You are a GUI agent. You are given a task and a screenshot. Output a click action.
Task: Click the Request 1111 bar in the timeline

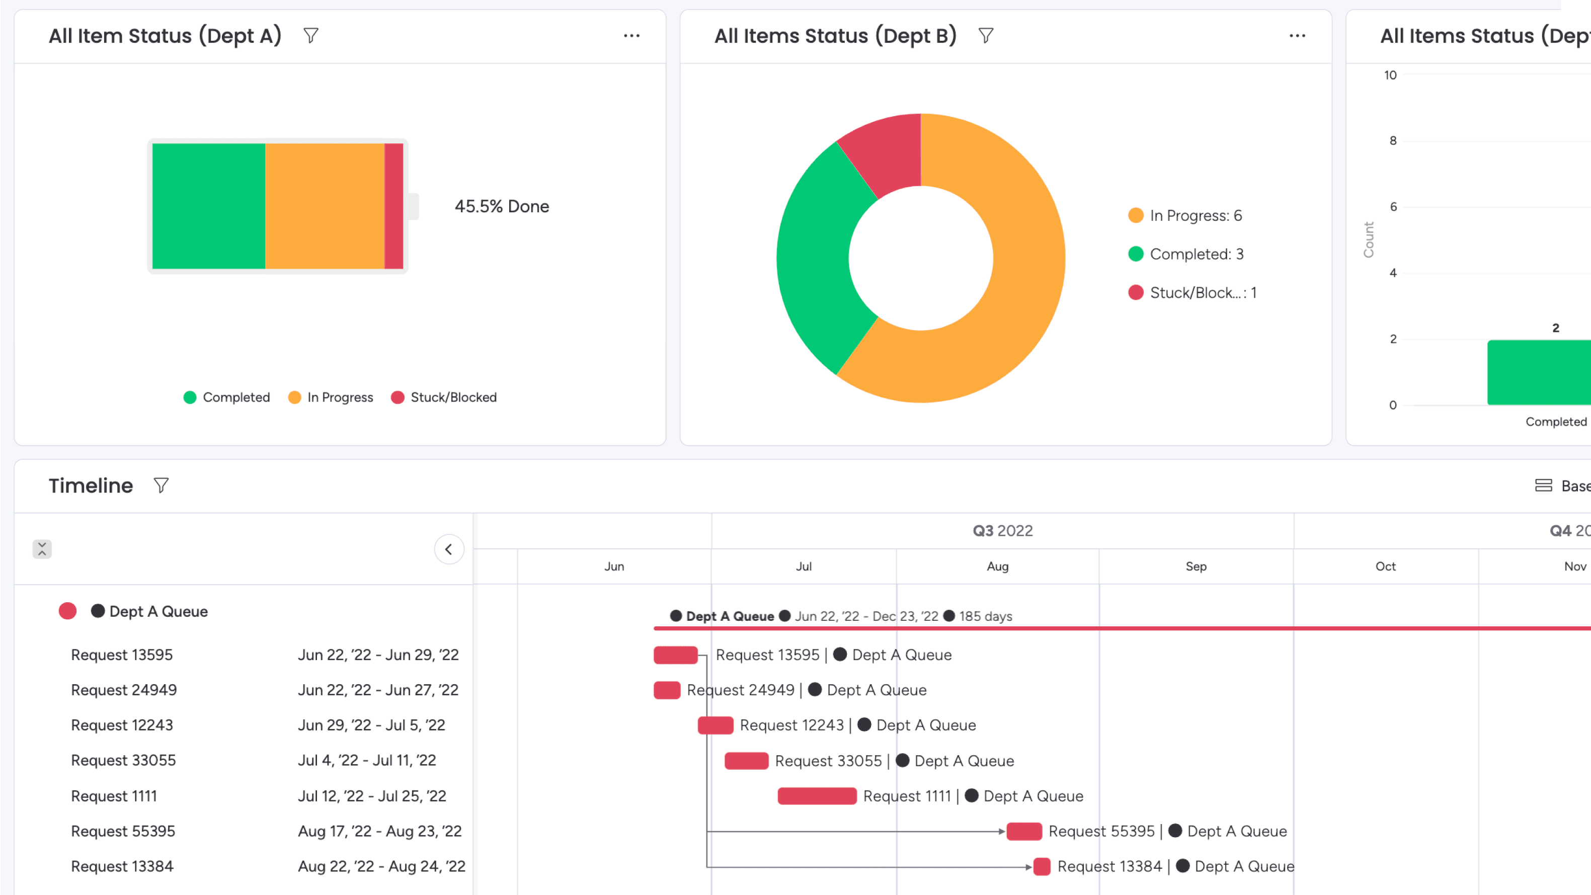(817, 795)
